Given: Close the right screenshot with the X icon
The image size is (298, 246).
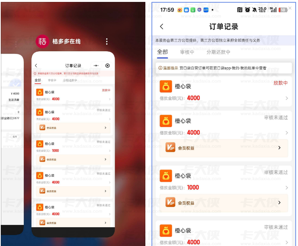Looking at the screenshot, I should (x=290, y=8).
